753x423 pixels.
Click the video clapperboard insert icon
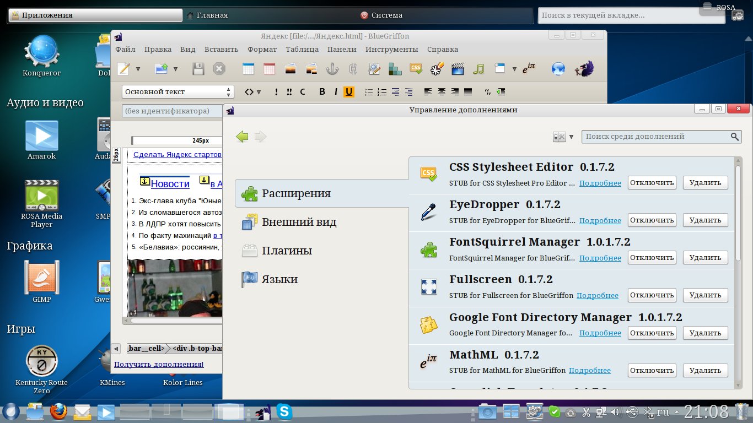[x=458, y=69]
